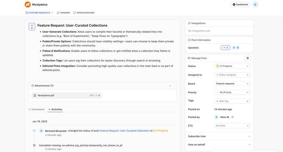Collapse the Attachments section chevron
The width and height of the screenshot is (283, 152).
[170, 86]
